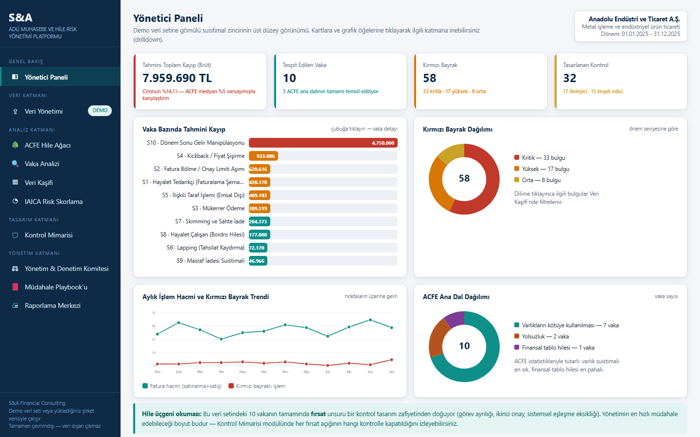Click the Yolsuzluk — 2 vaka legend swatch
Screen dimensions: 700x437
(x=517, y=336)
